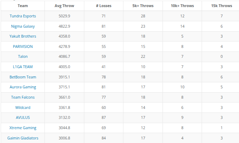
Task: Click the Wildcard team link
Action: 23,108
